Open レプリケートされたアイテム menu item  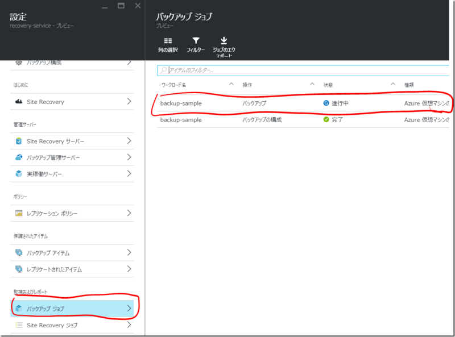coord(72,269)
